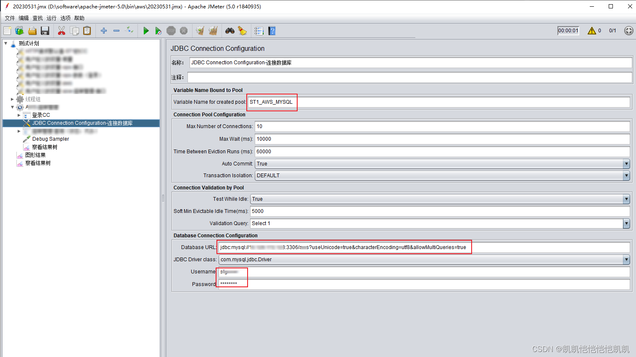
Task: Open the Transaction Isolation dropdown
Action: 442,176
